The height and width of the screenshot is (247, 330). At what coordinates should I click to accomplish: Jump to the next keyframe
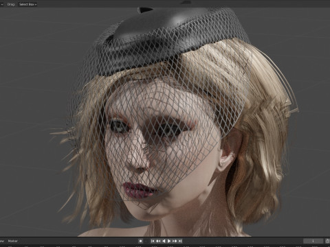175,241
